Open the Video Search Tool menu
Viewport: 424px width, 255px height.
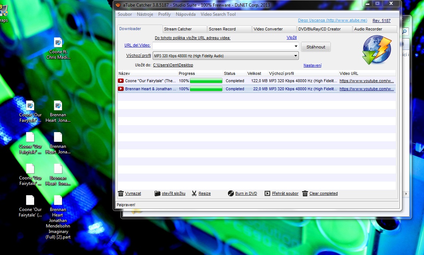coord(218,14)
